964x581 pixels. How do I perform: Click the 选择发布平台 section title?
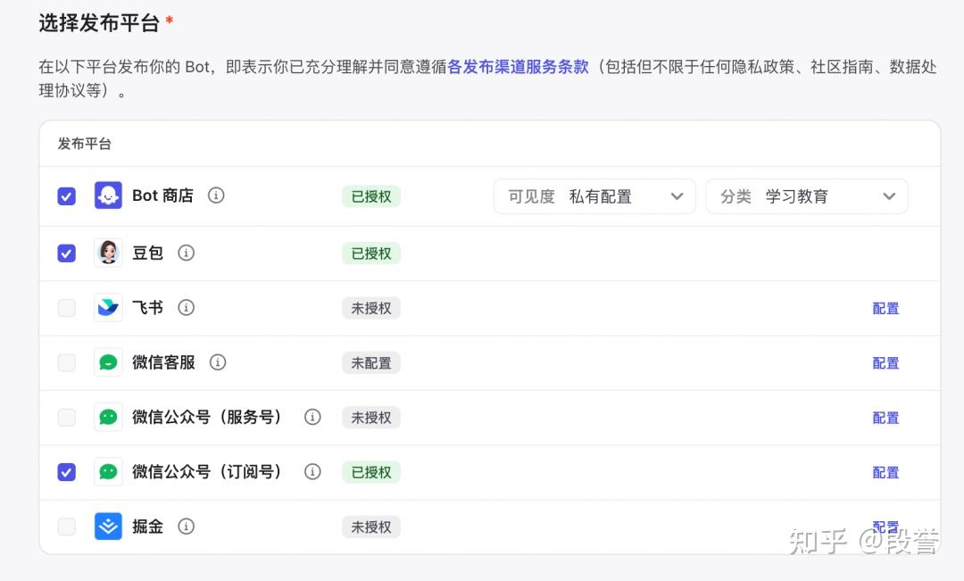pos(99,22)
